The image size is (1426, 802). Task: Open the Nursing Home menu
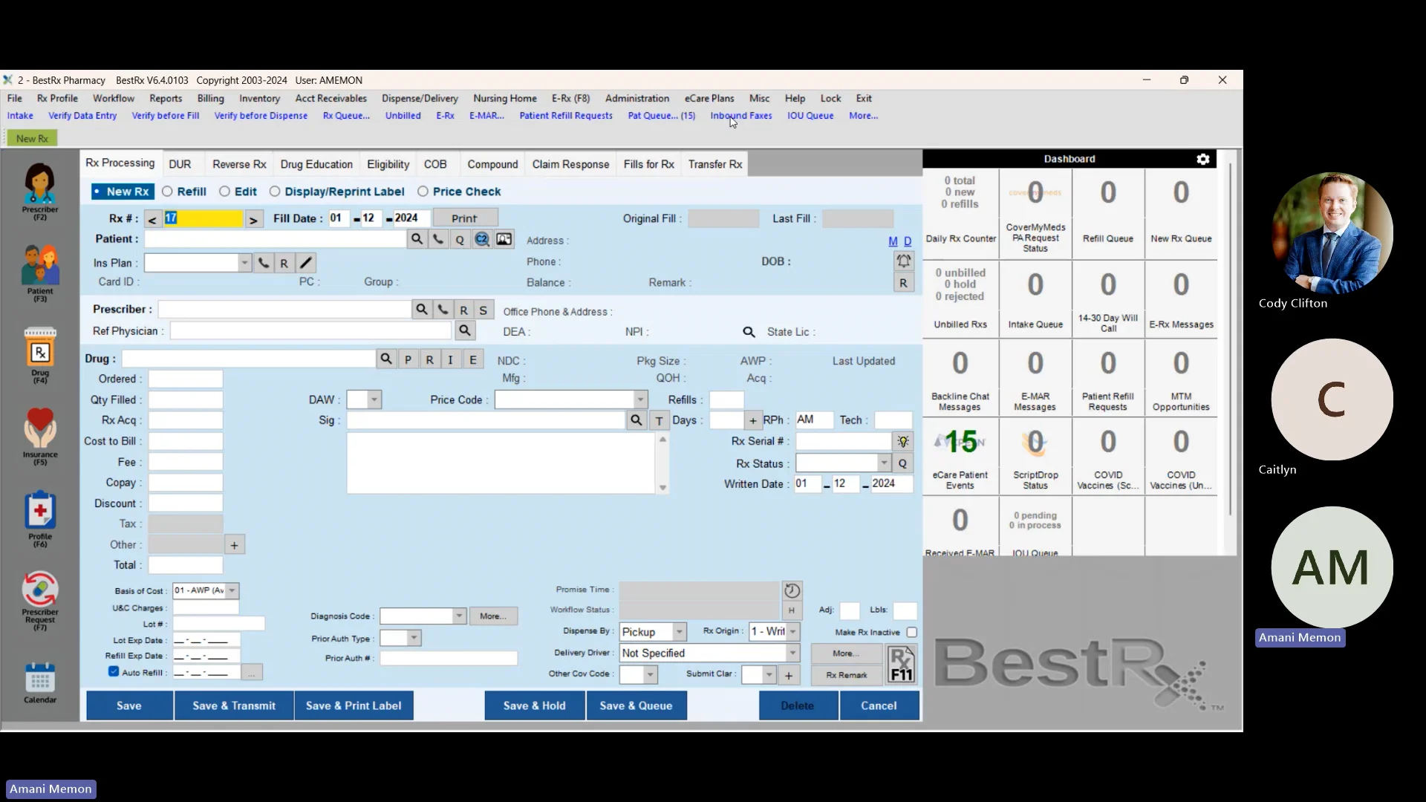click(x=505, y=98)
